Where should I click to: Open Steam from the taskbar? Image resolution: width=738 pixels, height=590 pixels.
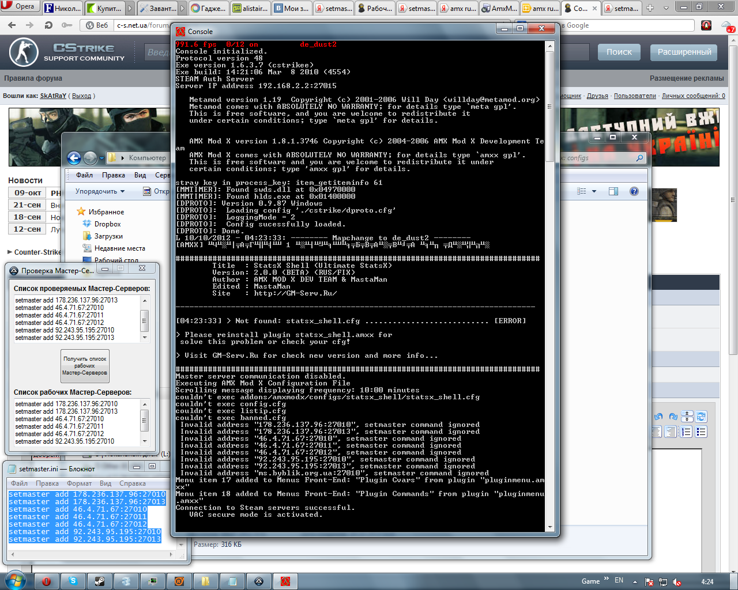99,581
